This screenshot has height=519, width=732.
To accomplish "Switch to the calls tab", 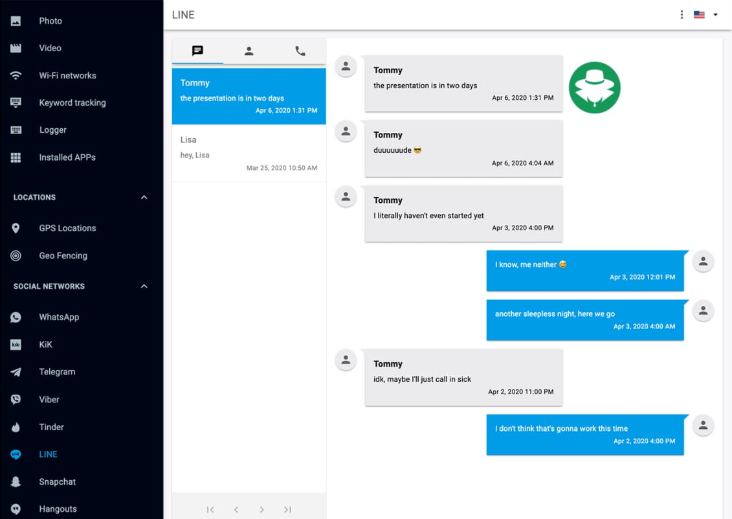I will coord(300,51).
